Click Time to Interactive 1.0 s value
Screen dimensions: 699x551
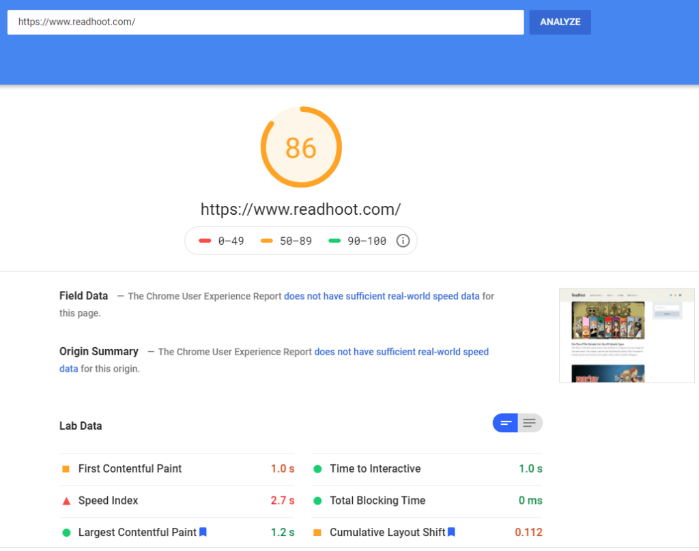(x=530, y=468)
